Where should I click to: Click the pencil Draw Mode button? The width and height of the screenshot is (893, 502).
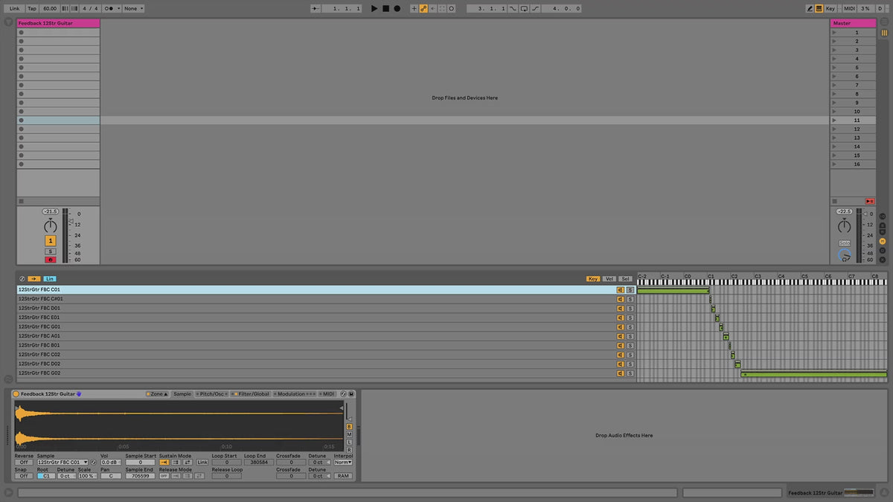[810, 8]
